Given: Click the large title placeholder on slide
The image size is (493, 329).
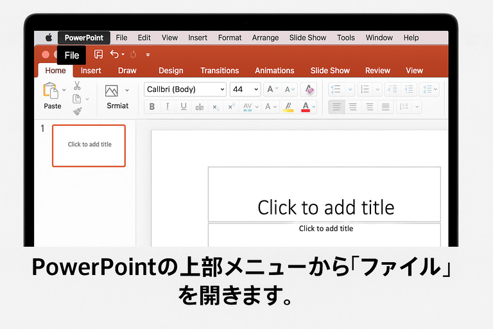Looking at the screenshot, I should (324, 195).
